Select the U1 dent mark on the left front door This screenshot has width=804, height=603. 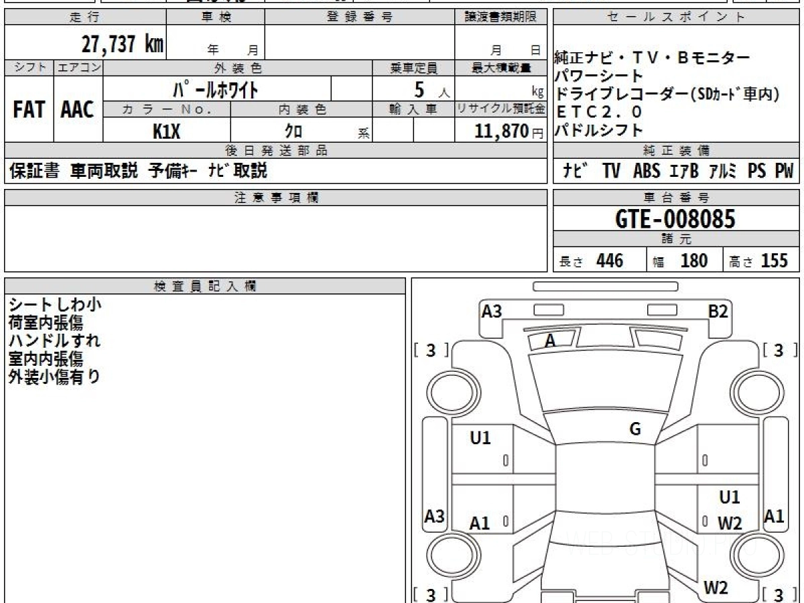click(480, 438)
